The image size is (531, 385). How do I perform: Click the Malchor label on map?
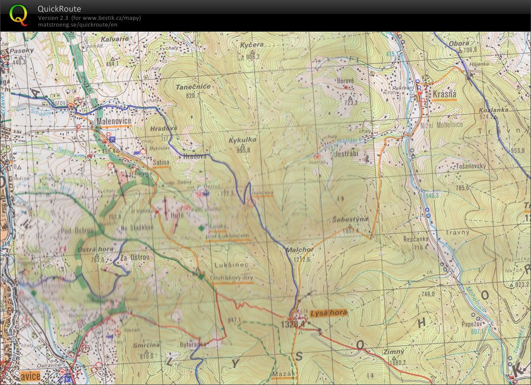[x=299, y=250]
